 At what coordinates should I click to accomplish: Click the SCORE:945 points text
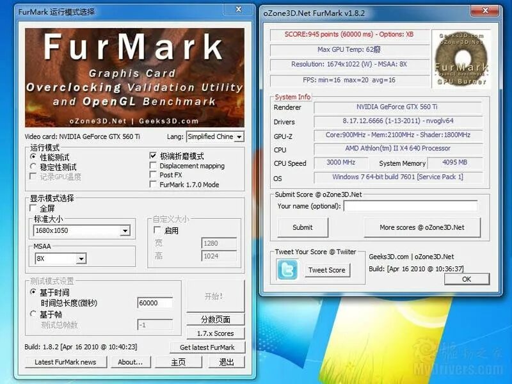[x=349, y=35]
